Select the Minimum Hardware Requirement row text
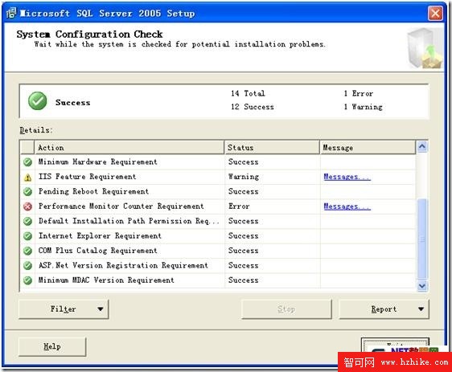The image size is (452, 372). (98, 161)
